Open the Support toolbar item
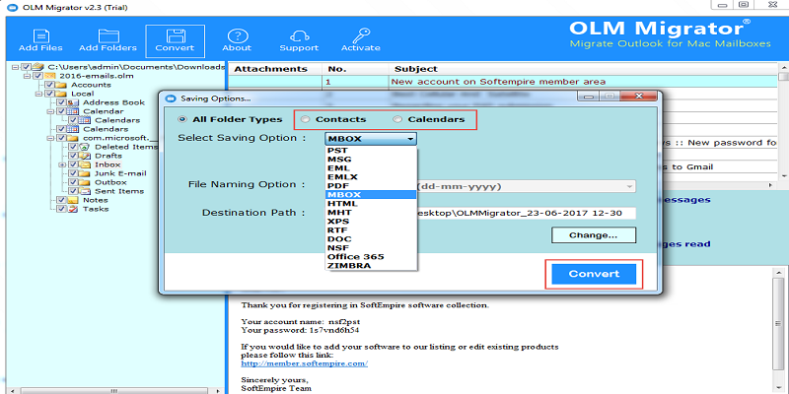This screenshot has height=394, width=789. point(299,40)
